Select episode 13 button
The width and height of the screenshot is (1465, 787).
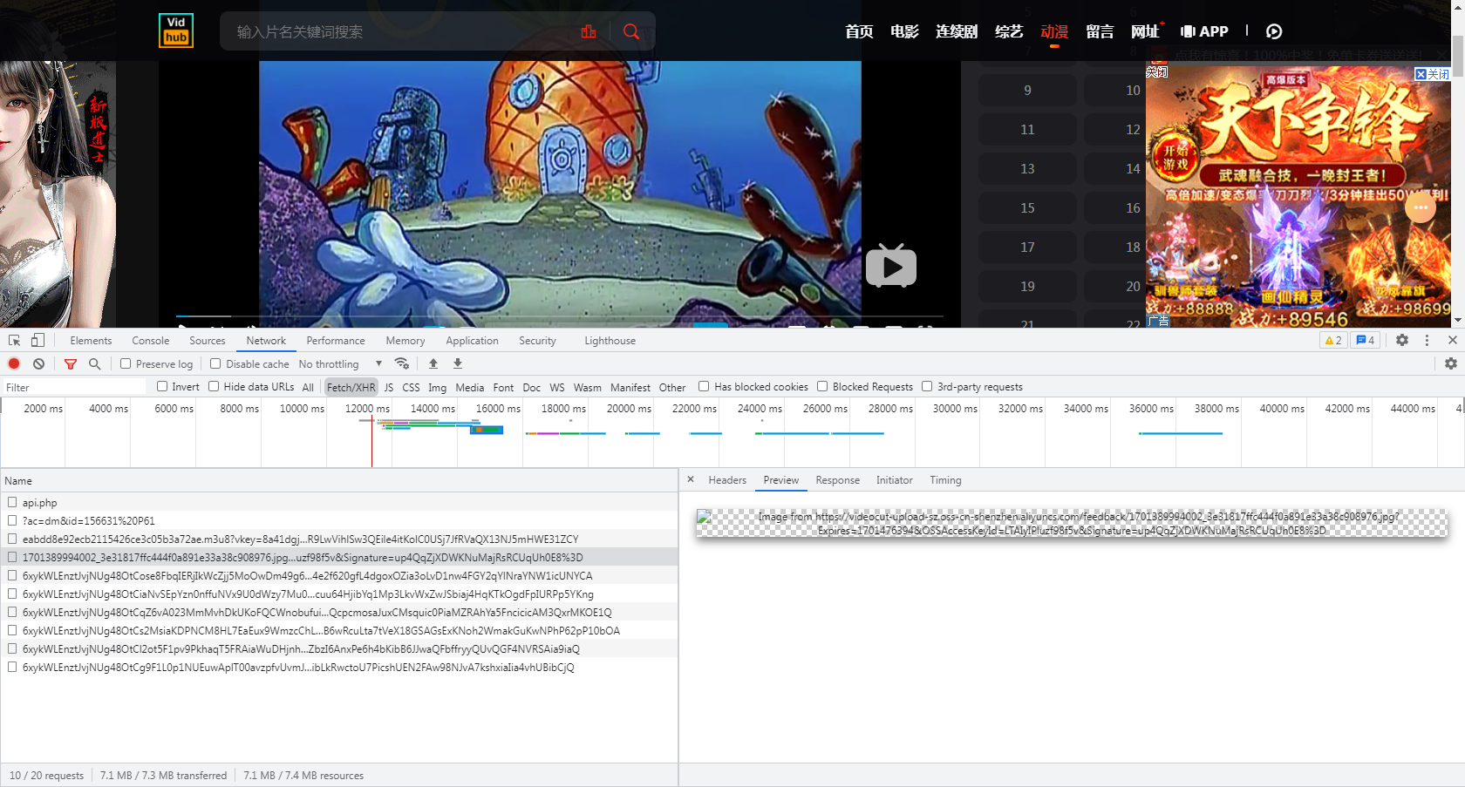pos(1027,168)
